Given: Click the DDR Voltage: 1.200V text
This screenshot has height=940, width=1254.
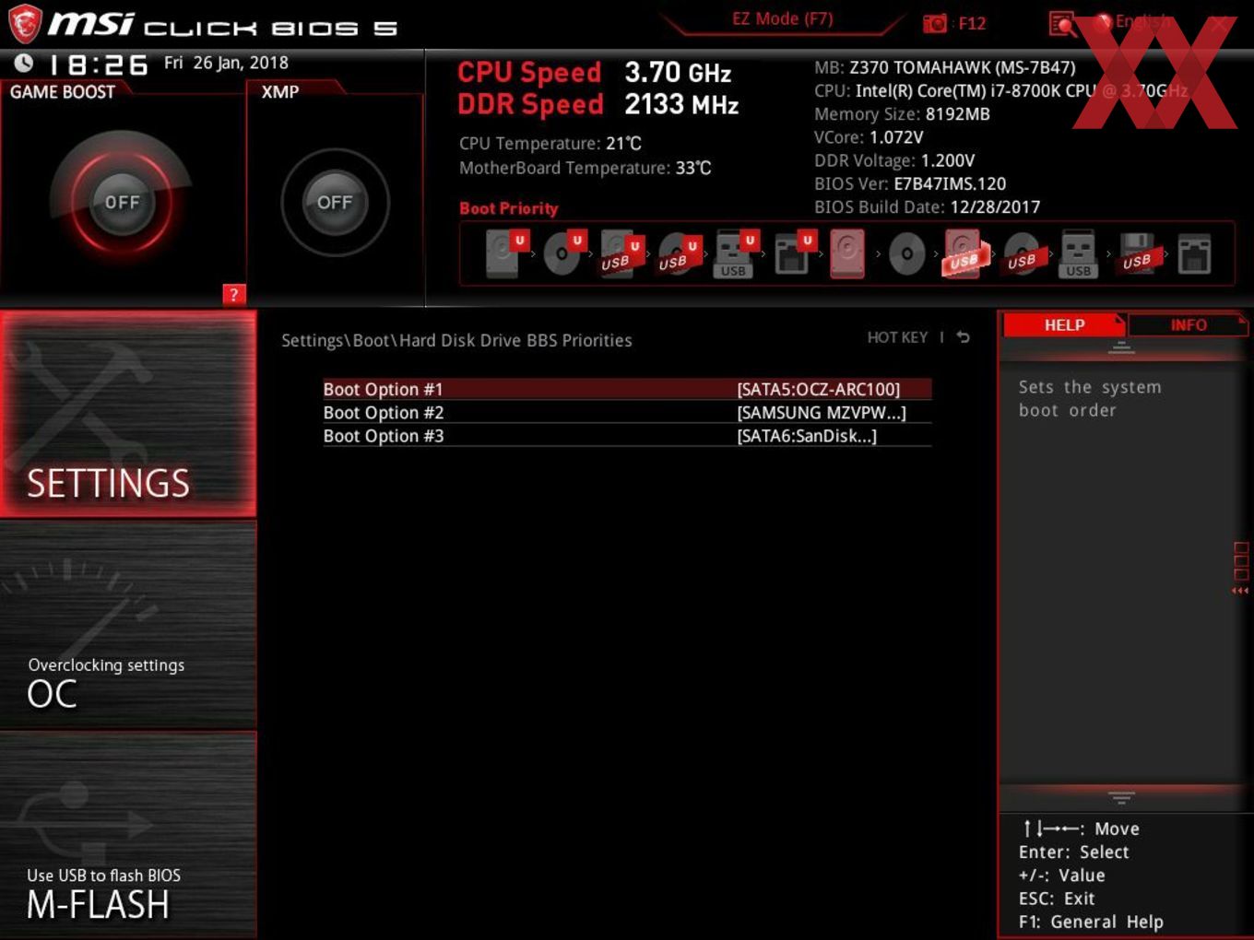Looking at the screenshot, I should pos(894,160).
